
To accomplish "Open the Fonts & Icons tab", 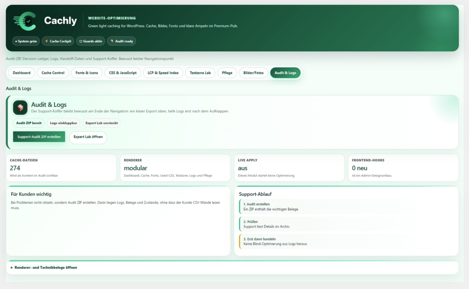I will pyautogui.click(x=87, y=73).
